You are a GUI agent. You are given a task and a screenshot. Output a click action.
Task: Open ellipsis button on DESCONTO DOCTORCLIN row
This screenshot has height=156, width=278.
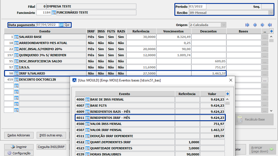265,80
